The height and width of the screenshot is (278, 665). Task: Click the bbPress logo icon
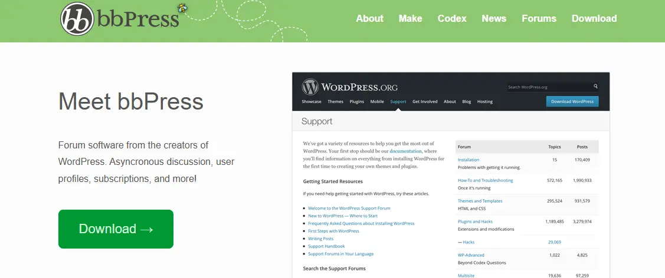[x=77, y=19]
